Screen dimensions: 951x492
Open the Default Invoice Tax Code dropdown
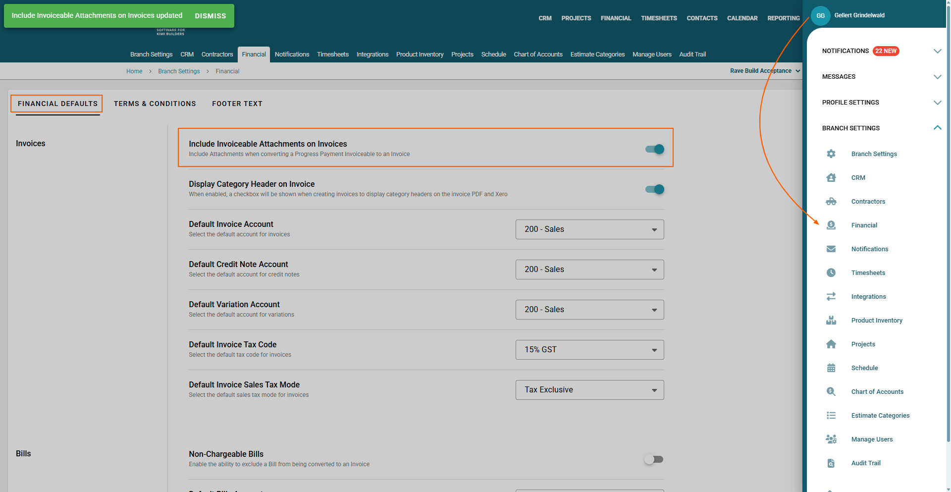tap(589, 350)
